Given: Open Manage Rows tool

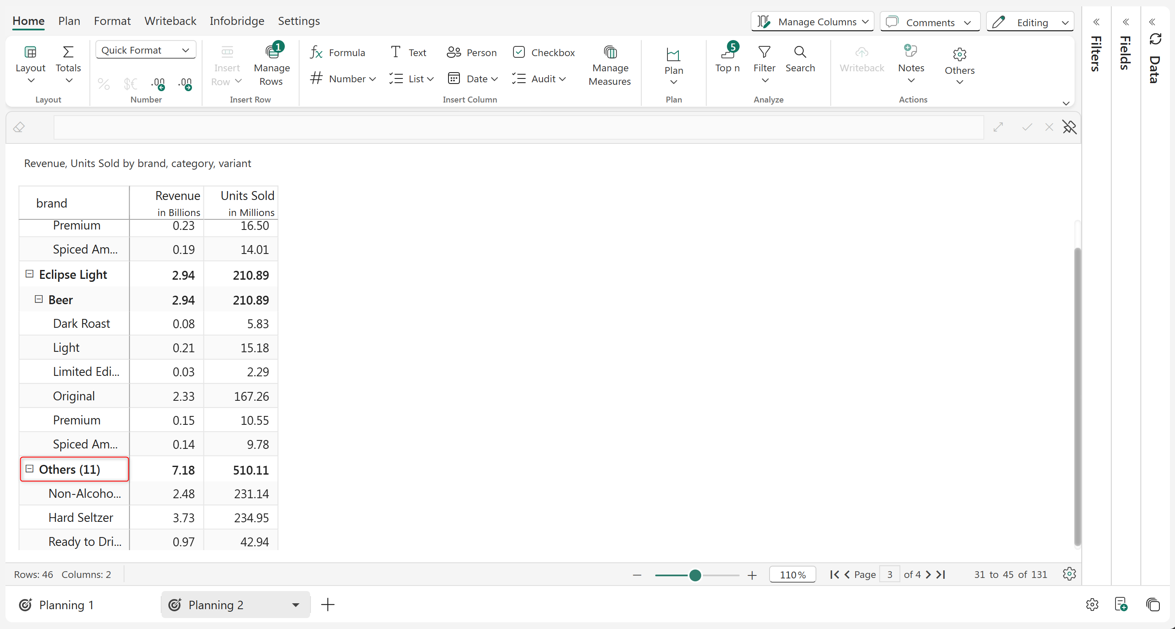Looking at the screenshot, I should click(x=272, y=65).
